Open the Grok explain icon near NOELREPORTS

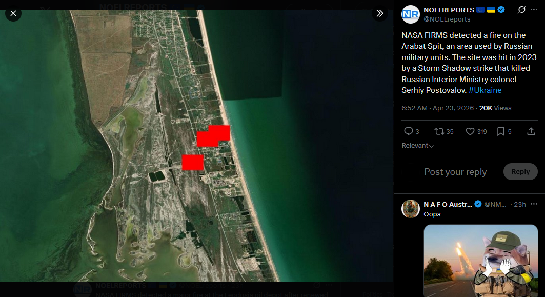click(x=522, y=10)
